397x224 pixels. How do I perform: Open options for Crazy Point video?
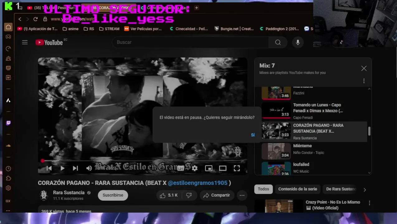[370, 203]
